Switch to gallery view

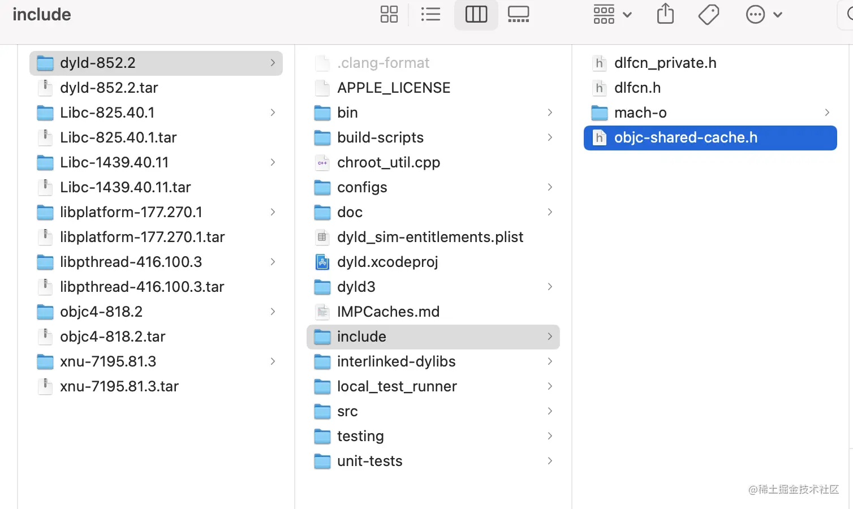[519, 14]
